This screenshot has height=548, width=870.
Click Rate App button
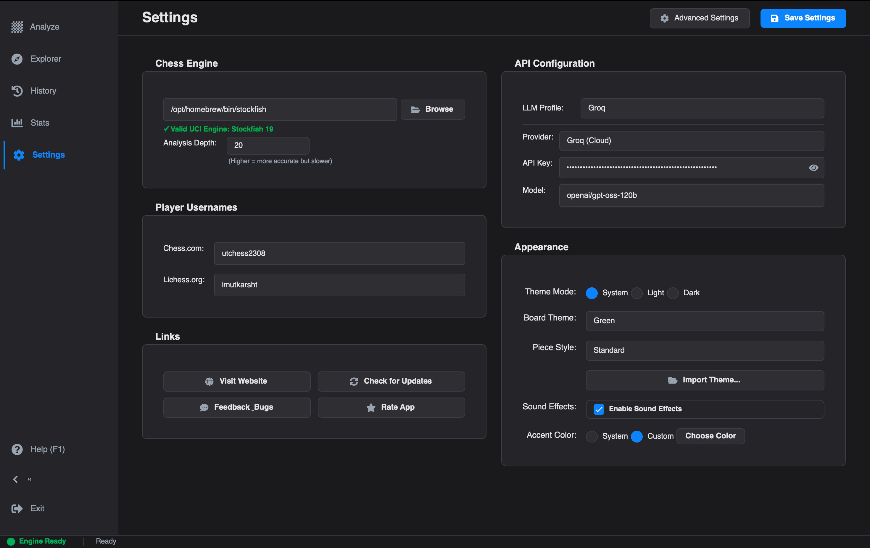[x=391, y=407]
